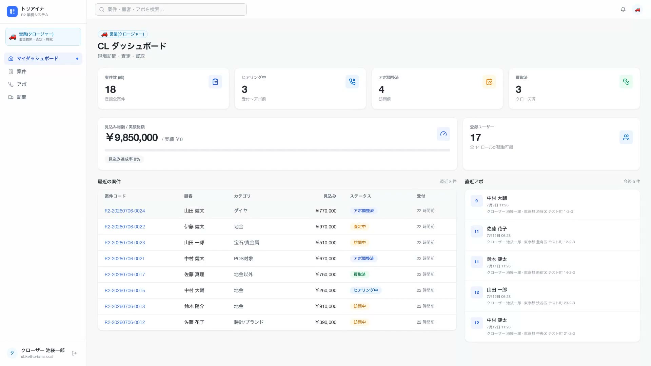651x366 pixels.
Task: Click the coins icon on 買取済 card
Action: pos(626,82)
